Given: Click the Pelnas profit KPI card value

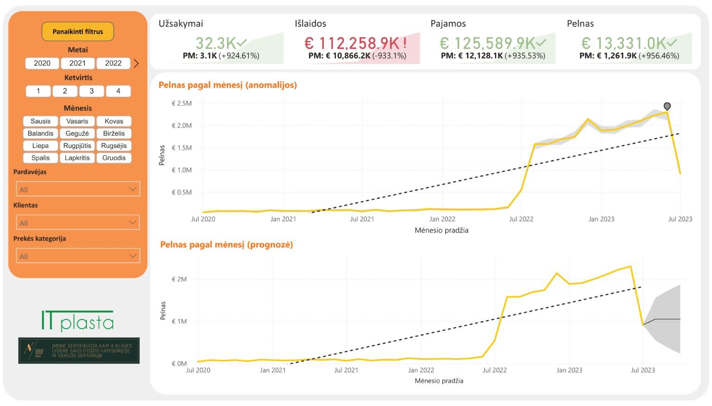Looking at the screenshot, I should 623,43.
